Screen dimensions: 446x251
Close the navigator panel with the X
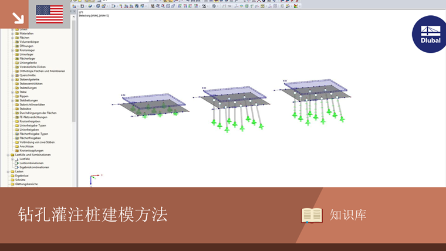click(x=75, y=11)
